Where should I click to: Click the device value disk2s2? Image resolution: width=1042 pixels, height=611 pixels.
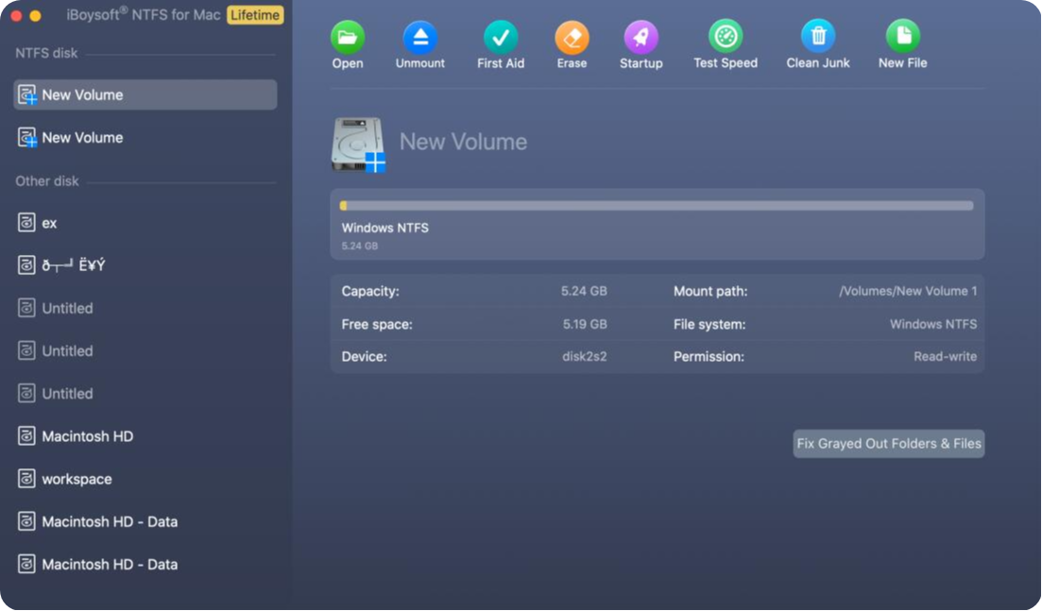(x=584, y=357)
